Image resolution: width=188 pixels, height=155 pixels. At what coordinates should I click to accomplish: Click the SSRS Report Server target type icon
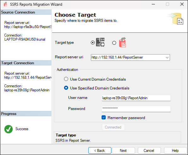tap(100, 42)
